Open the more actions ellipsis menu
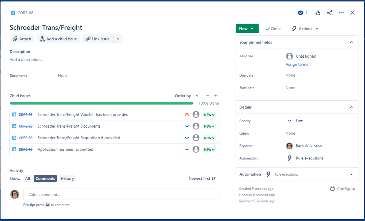The width and height of the screenshot is (365, 221). tap(341, 12)
